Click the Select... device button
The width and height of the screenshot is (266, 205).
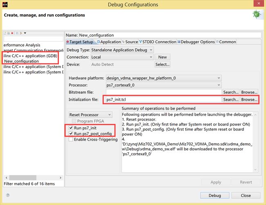pos(162,64)
